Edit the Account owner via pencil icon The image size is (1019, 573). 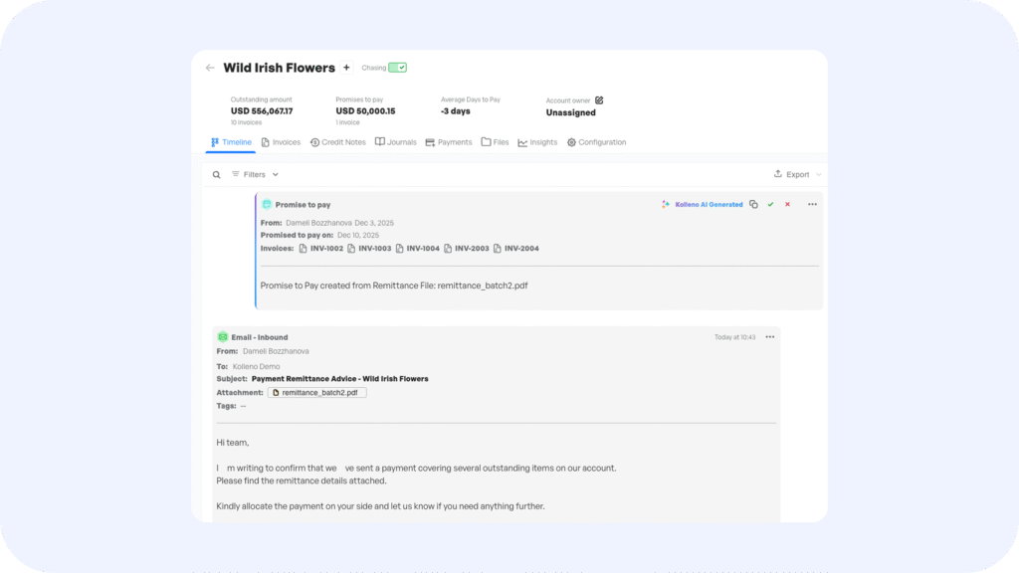pos(599,100)
